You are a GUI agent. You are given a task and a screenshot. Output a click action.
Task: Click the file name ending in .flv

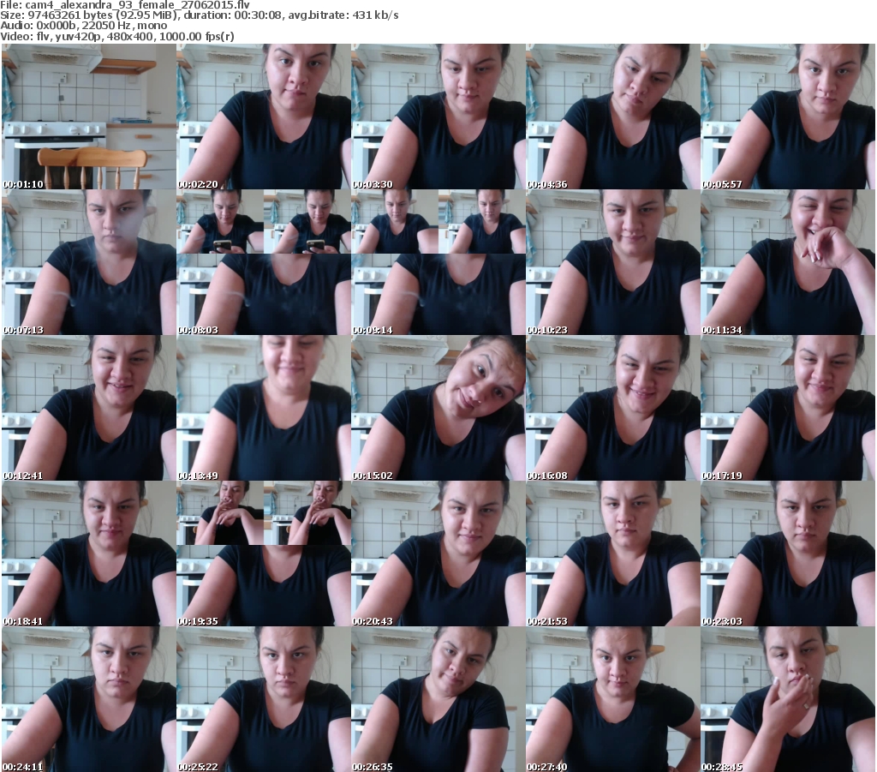[137, 5]
